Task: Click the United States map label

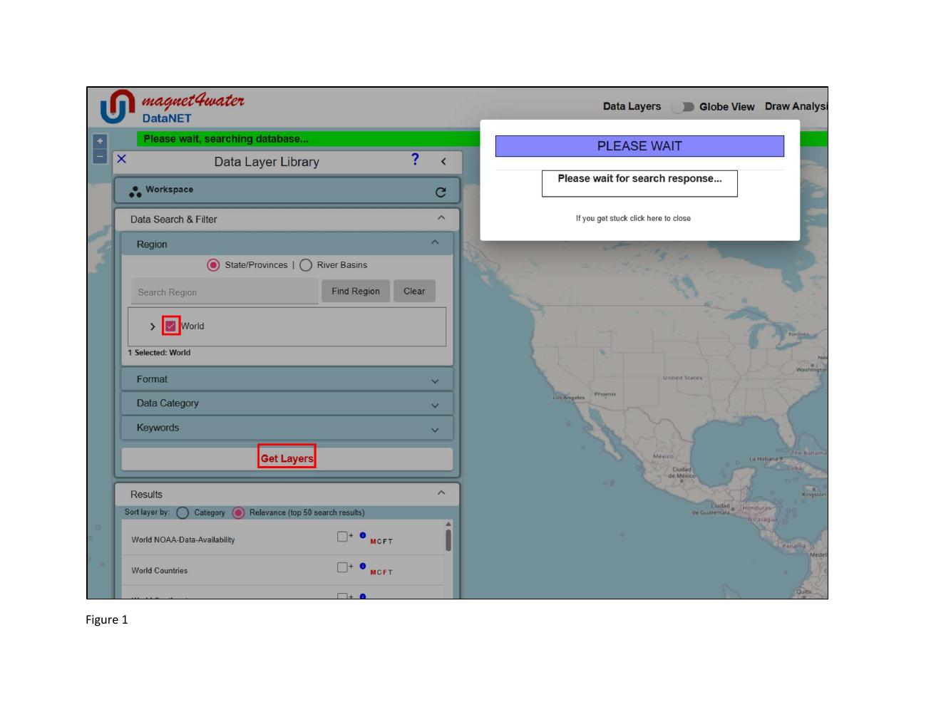Action: point(682,378)
